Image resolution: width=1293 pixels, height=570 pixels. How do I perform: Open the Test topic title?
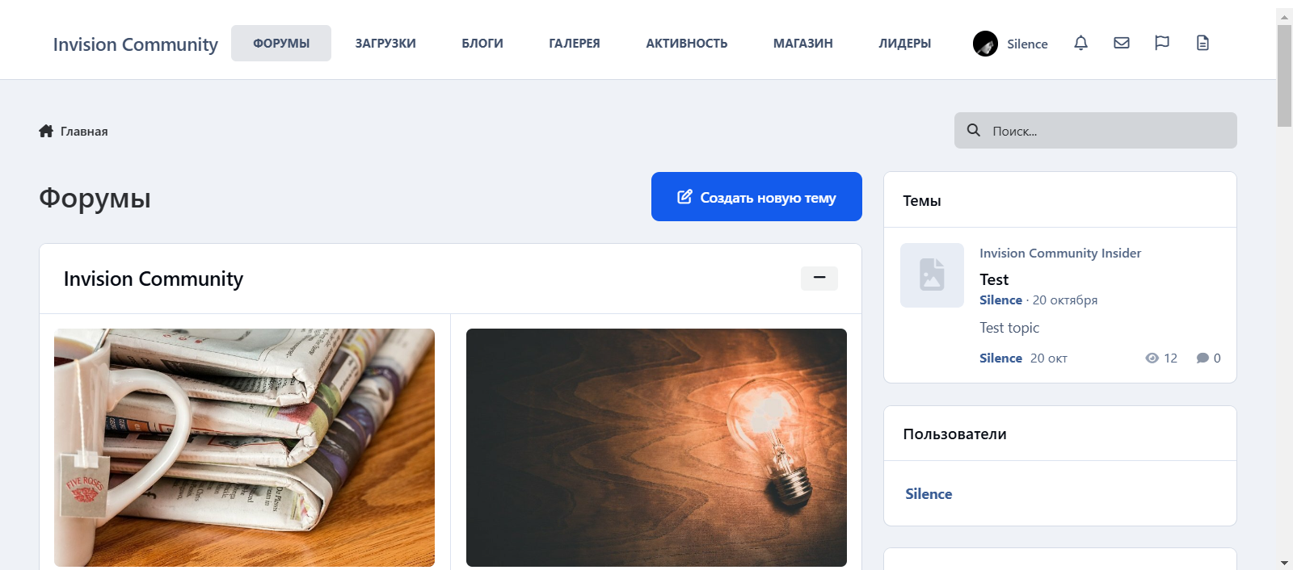point(994,279)
